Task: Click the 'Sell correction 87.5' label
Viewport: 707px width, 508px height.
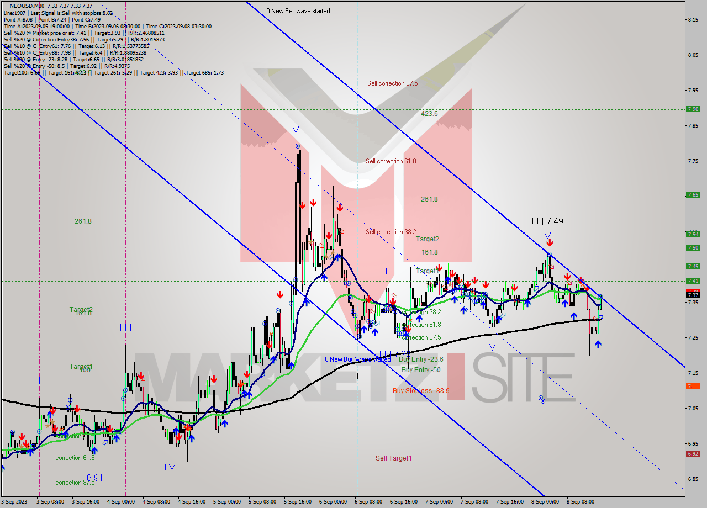Action: pyautogui.click(x=393, y=83)
